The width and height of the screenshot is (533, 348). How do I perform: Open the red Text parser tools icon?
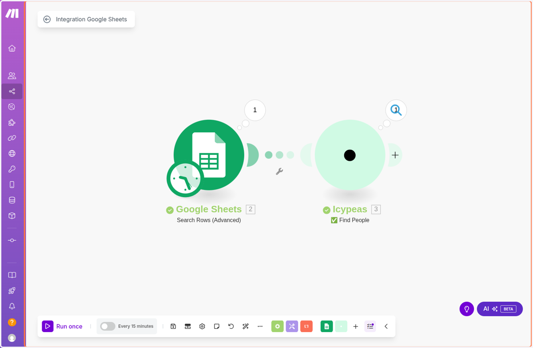click(306, 326)
